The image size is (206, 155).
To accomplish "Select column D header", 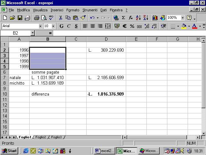I will [x=106, y=39].
